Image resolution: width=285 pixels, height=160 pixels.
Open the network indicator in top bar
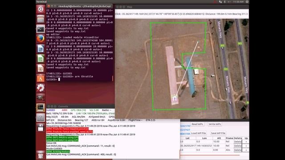click(x=220, y=2)
